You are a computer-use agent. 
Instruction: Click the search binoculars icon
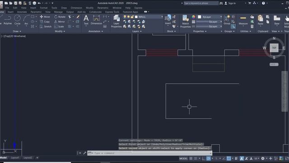[221, 3]
